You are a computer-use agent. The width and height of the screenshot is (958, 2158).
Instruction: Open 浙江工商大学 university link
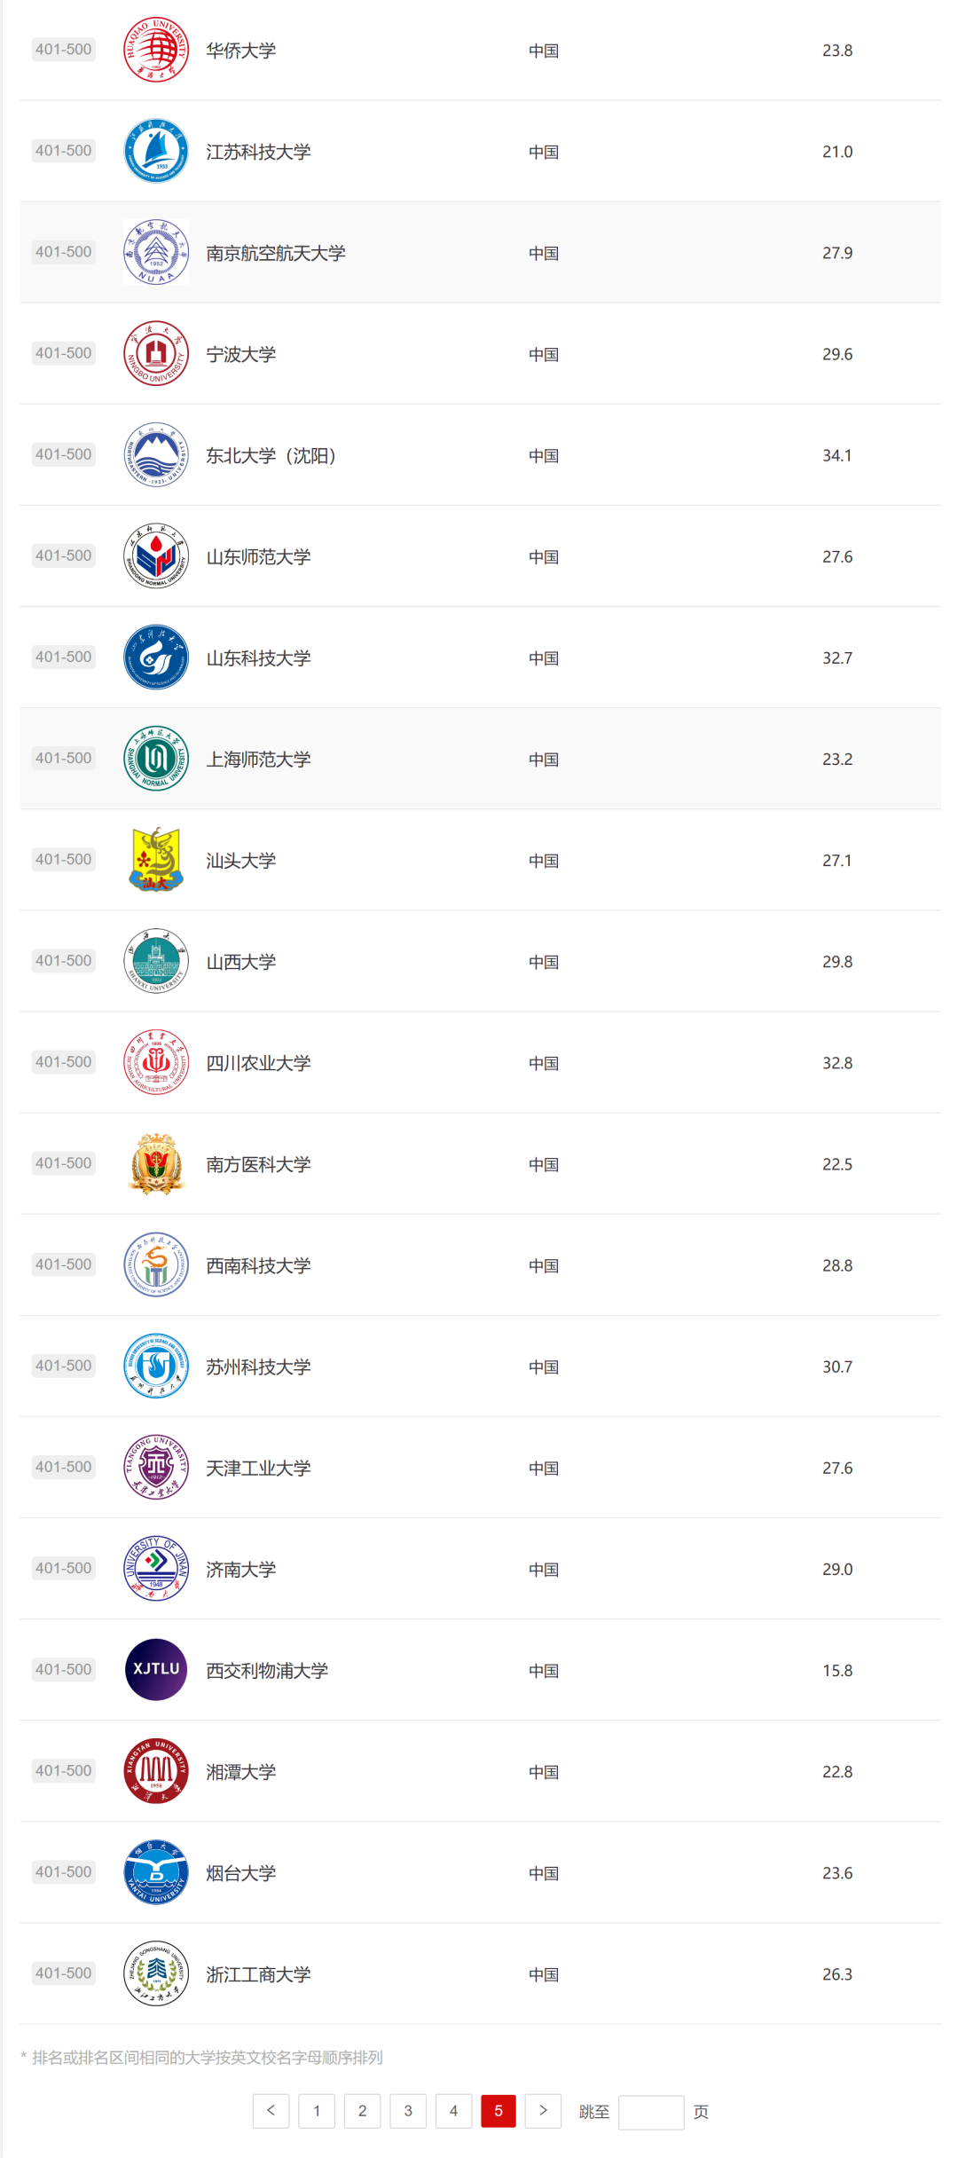pos(258,1974)
